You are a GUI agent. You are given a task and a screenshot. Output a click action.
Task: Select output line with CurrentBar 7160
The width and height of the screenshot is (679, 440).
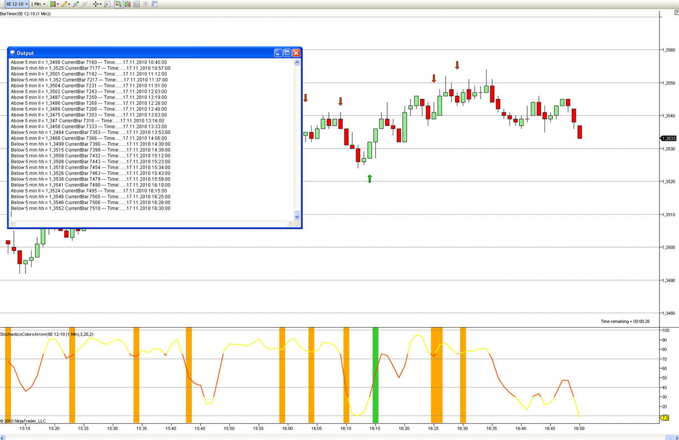89,62
